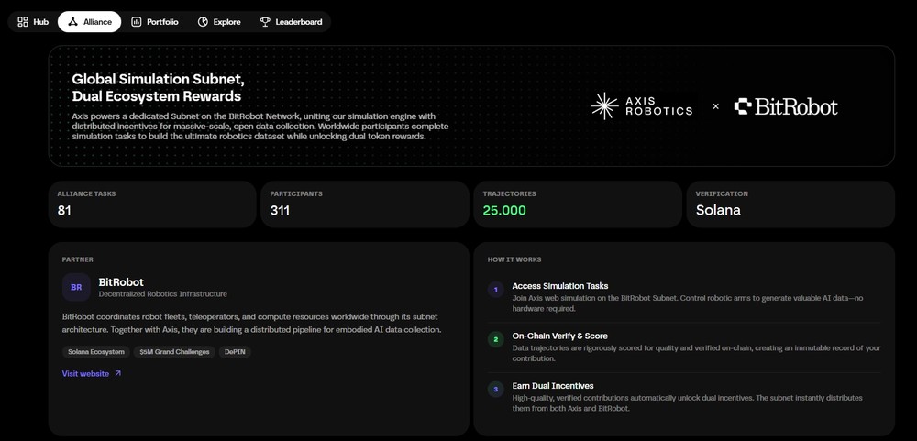Screen dimensions: 917x441
Task: Click the step 1 number badge
Action: (495, 290)
